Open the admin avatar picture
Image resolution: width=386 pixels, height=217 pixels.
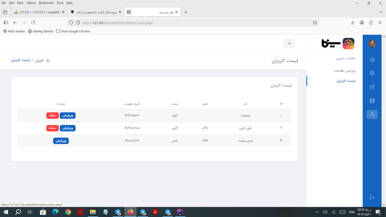pyautogui.click(x=372, y=43)
